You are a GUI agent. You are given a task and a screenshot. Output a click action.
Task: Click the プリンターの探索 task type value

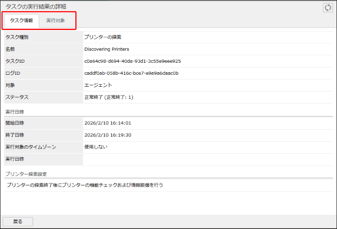[x=103, y=37]
